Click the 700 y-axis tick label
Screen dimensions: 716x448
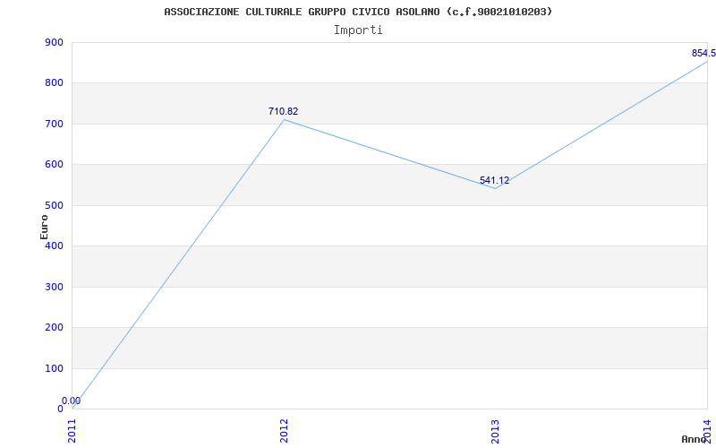(54, 124)
